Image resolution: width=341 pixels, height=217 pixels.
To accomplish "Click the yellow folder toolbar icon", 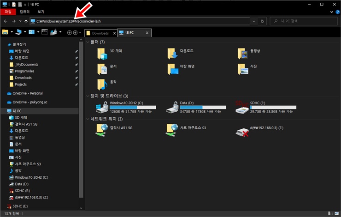I will 5,32.
